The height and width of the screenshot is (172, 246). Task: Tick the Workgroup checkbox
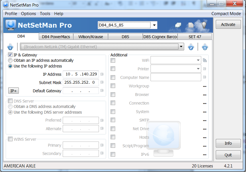coord(113,86)
